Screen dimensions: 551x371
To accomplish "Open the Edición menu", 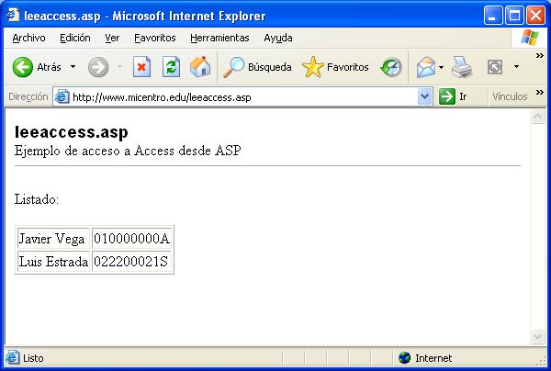I will click(x=75, y=38).
